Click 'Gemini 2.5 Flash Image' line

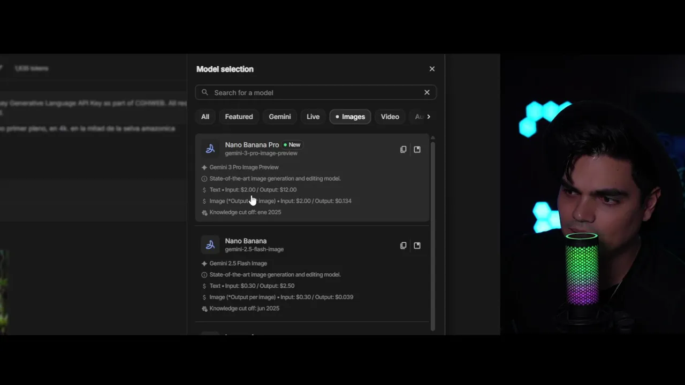238,264
